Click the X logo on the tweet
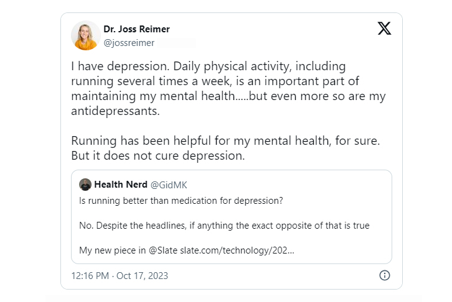 (x=384, y=28)
